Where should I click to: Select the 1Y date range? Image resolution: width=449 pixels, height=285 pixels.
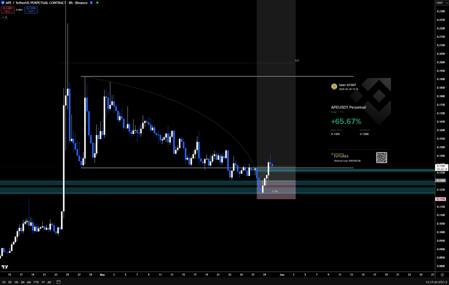[43, 282]
